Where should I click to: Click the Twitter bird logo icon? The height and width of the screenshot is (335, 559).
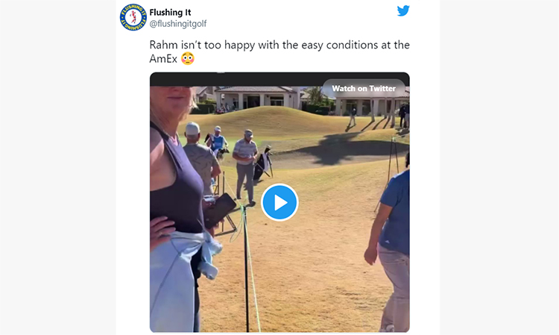tap(403, 11)
